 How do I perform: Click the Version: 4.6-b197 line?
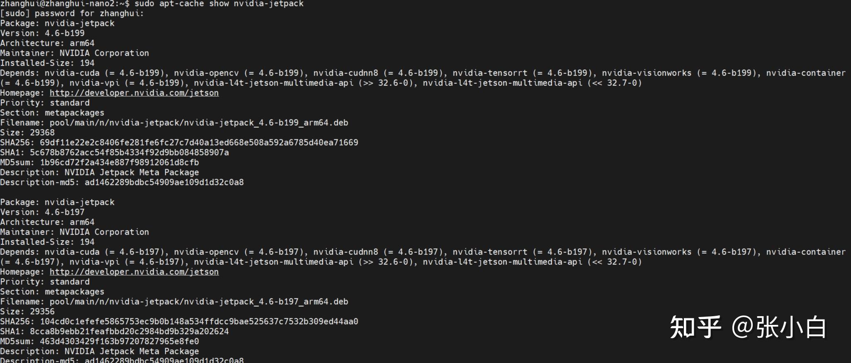(x=42, y=212)
